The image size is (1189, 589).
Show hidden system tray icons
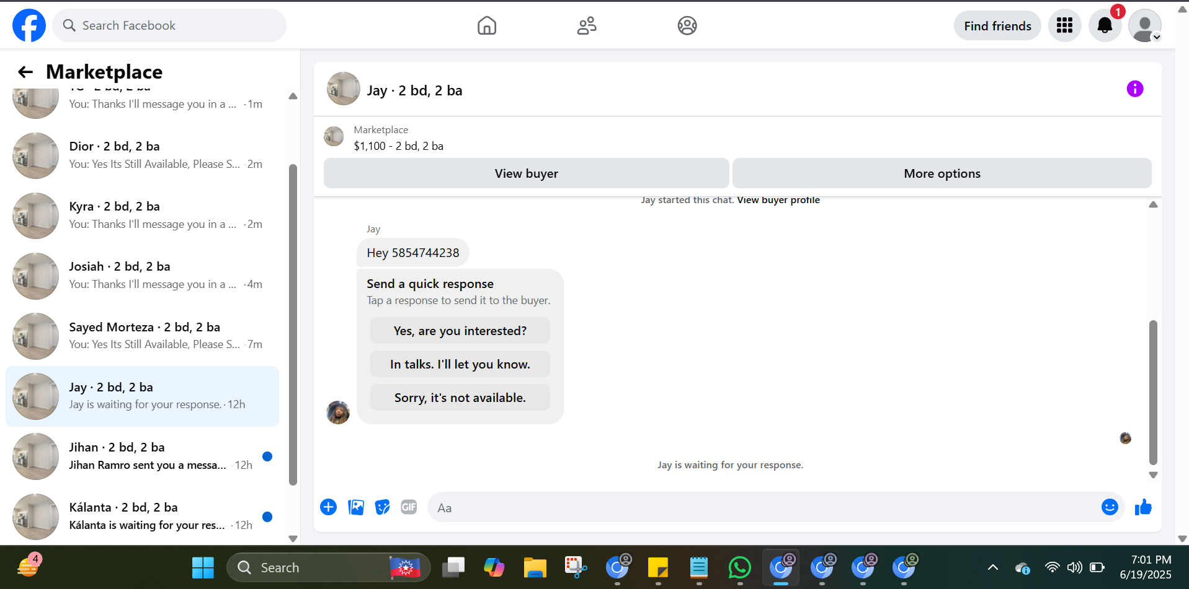point(993,567)
